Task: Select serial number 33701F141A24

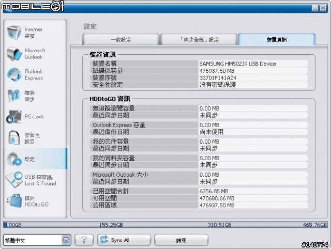Action: pyautogui.click(x=218, y=78)
